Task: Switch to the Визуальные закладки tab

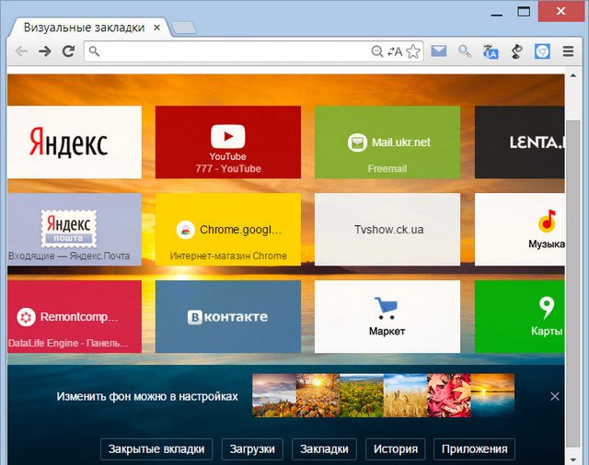Action: (84, 28)
